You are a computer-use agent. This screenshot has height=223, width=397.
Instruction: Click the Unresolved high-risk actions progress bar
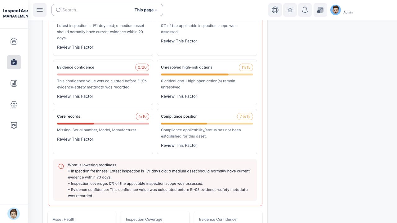[x=207, y=74]
